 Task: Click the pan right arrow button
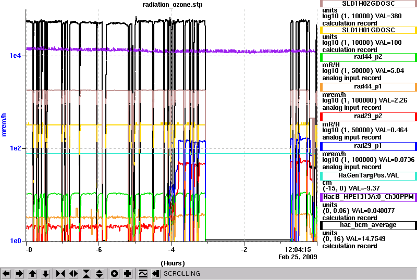coord(19,274)
